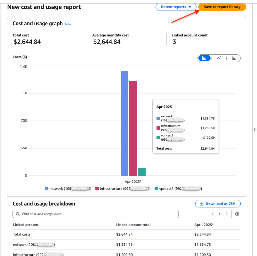This screenshot has height=256, width=257.
Task: Open the Recent reports dropdown
Action: 176,7
